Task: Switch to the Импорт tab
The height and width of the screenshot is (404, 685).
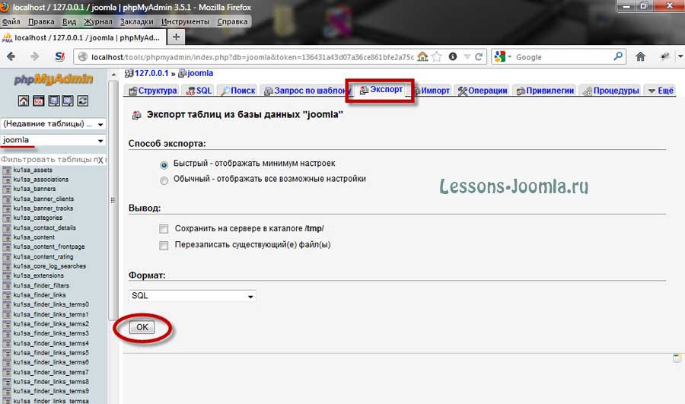Action: tap(431, 91)
